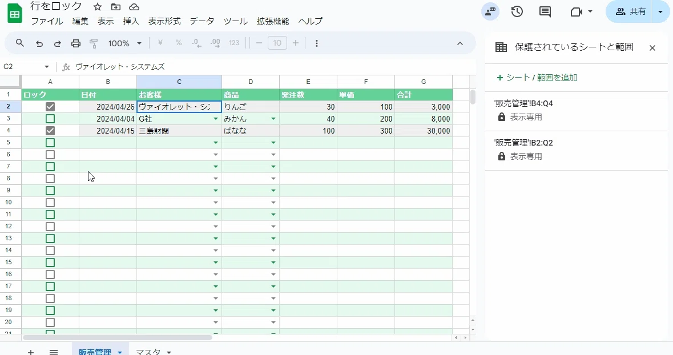Screen dimensions: 673x355
Task: Check the lock checkbox in row 15
Action: (50, 263)
